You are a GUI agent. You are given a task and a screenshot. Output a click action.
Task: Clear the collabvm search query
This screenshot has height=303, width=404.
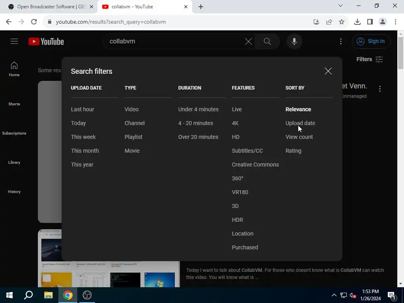coord(249,41)
